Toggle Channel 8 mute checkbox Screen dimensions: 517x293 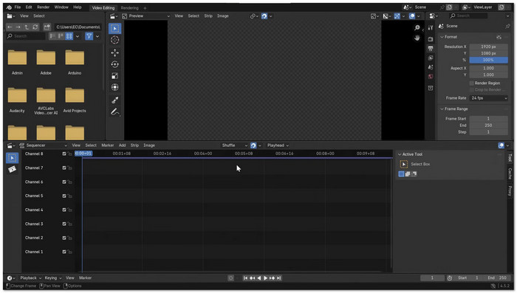(x=64, y=154)
